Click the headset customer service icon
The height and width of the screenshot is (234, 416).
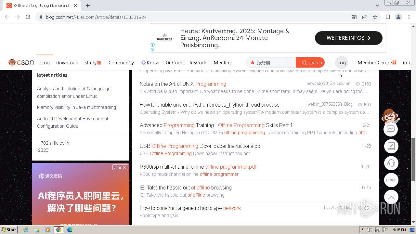click(x=391, y=163)
